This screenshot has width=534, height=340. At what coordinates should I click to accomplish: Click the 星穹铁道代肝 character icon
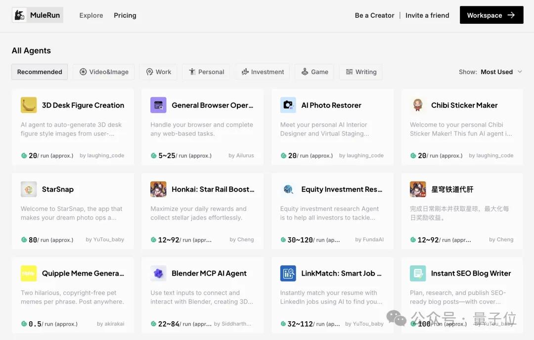pyautogui.click(x=418, y=189)
